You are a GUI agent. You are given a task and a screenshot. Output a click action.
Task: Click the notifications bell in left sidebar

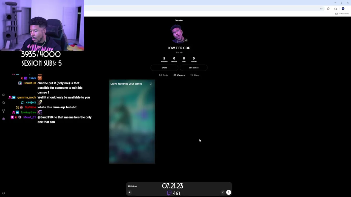(4, 111)
